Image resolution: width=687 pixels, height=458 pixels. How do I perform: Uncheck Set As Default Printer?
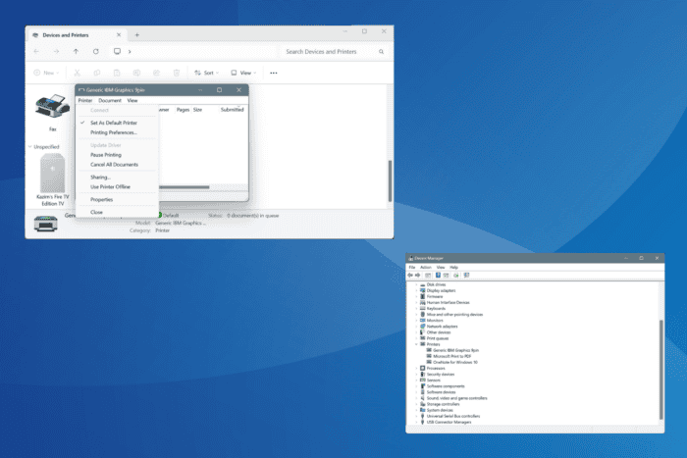114,123
